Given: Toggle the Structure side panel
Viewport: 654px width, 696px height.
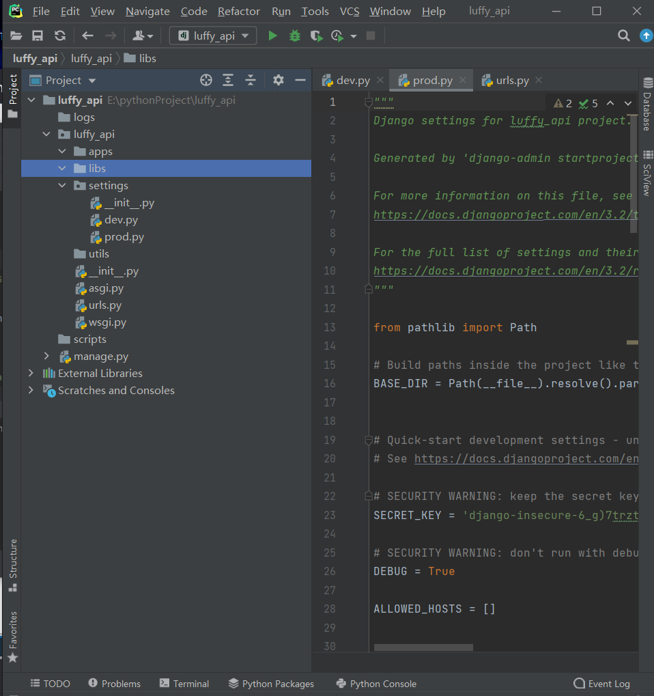Looking at the screenshot, I should [12, 564].
